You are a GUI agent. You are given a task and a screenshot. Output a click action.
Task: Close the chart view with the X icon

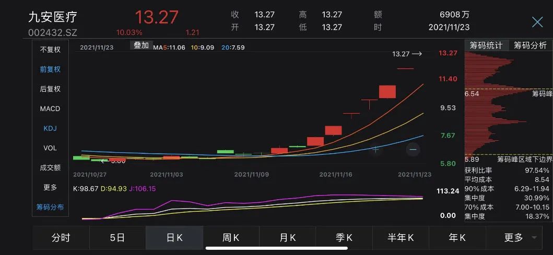(537, 22)
